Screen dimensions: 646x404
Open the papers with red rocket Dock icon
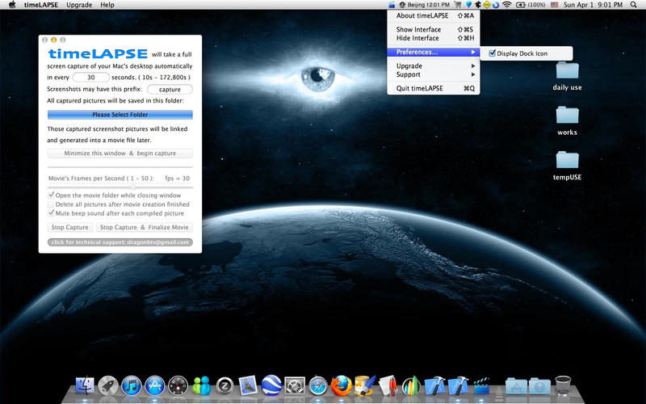pos(388,386)
